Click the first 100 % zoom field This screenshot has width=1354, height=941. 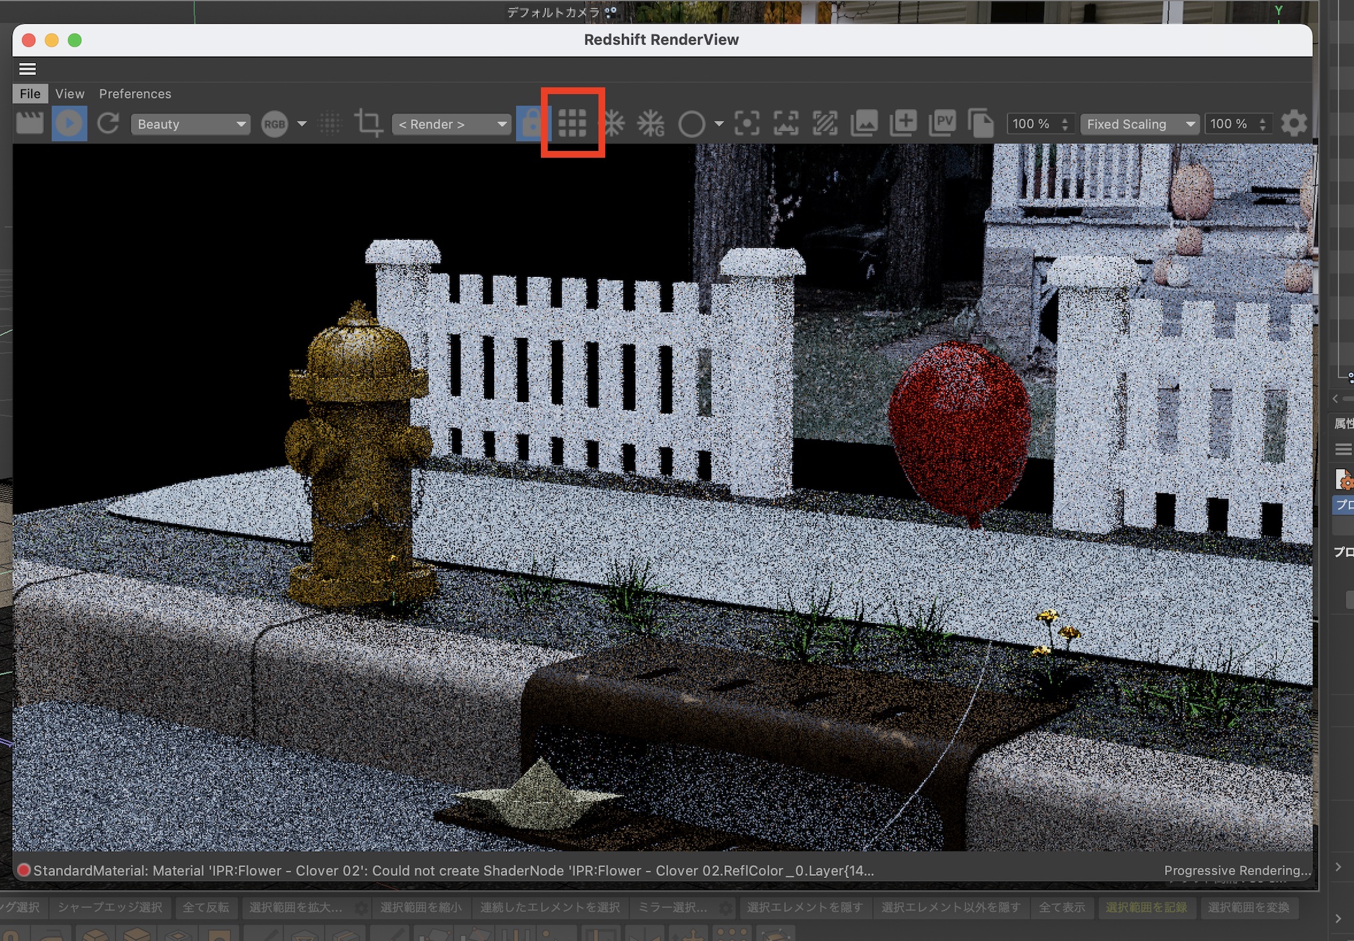coord(1032,124)
